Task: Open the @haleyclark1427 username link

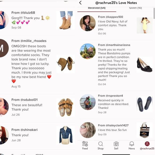Action: click(117, 125)
